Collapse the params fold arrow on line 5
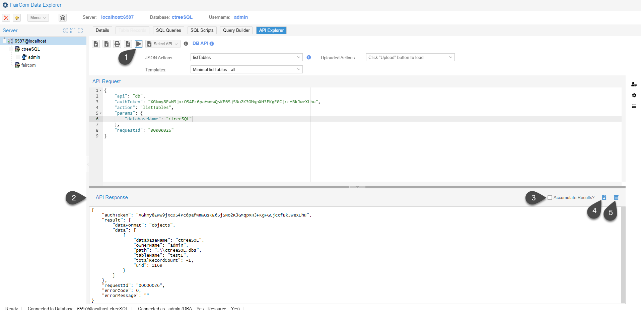The height and width of the screenshot is (310, 641). pos(101,113)
